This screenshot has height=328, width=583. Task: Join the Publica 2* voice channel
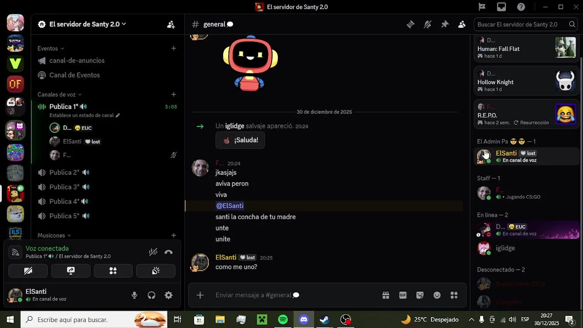[64, 172]
